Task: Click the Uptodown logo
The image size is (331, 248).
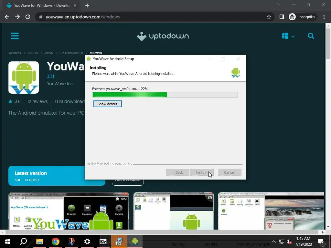Action: (x=163, y=36)
